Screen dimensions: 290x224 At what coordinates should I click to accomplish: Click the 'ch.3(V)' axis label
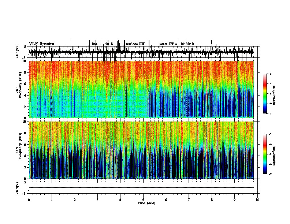point(17,188)
